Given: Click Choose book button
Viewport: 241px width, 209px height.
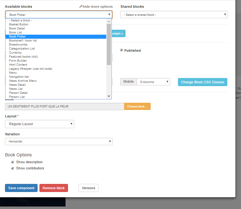Looking at the screenshot, I should pyautogui.click(x=137, y=107).
